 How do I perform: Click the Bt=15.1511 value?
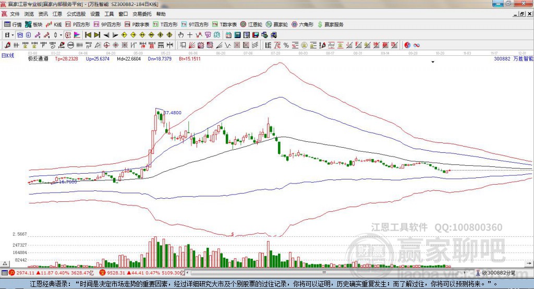[x=190, y=58]
